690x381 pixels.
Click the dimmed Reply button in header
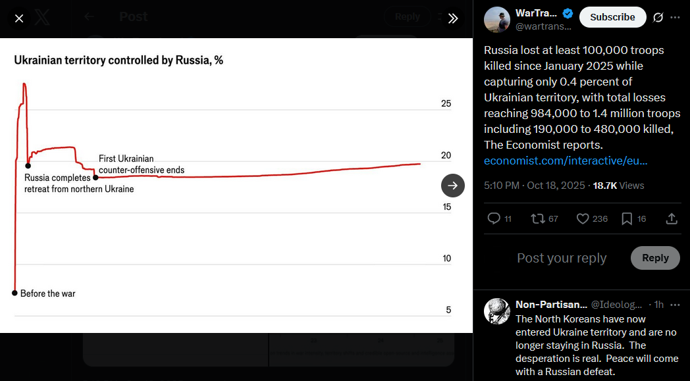click(407, 16)
